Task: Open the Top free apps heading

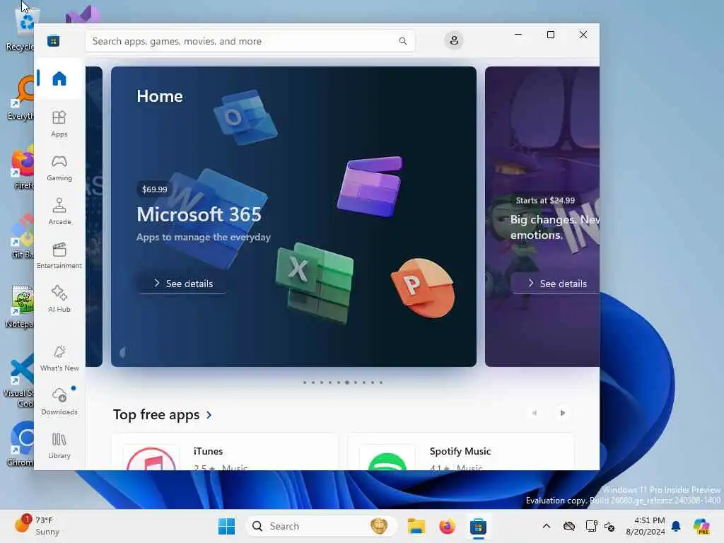Action: [156, 414]
